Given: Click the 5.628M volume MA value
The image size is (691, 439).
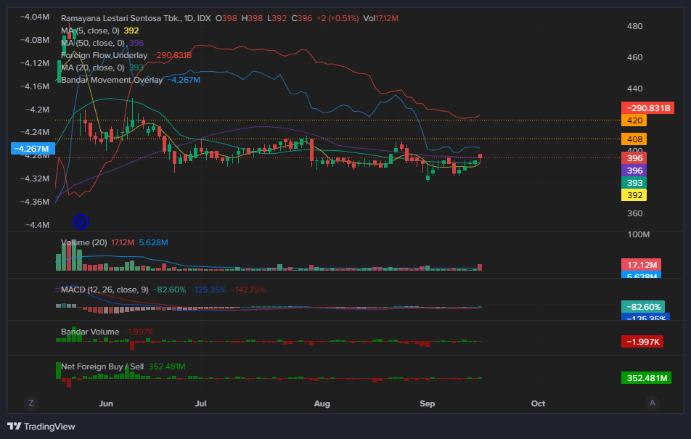Looking at the screenshot, I should [x=153, y=242].
